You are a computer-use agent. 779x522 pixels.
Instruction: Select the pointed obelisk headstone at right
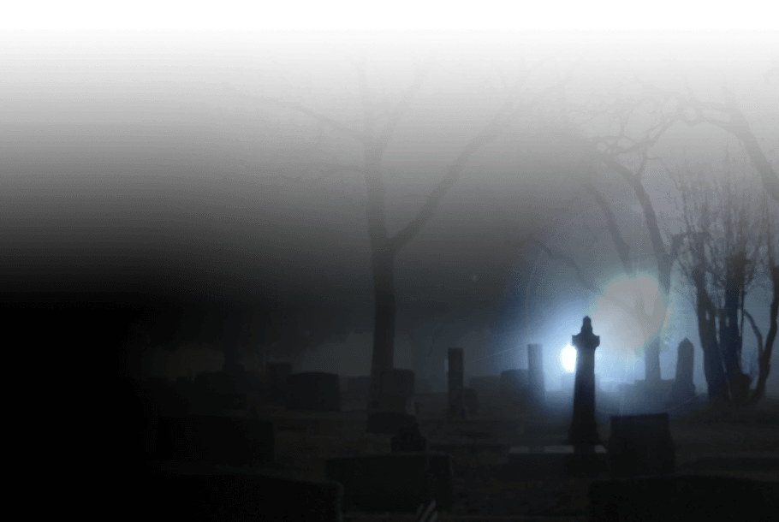[x=685, y=364]
